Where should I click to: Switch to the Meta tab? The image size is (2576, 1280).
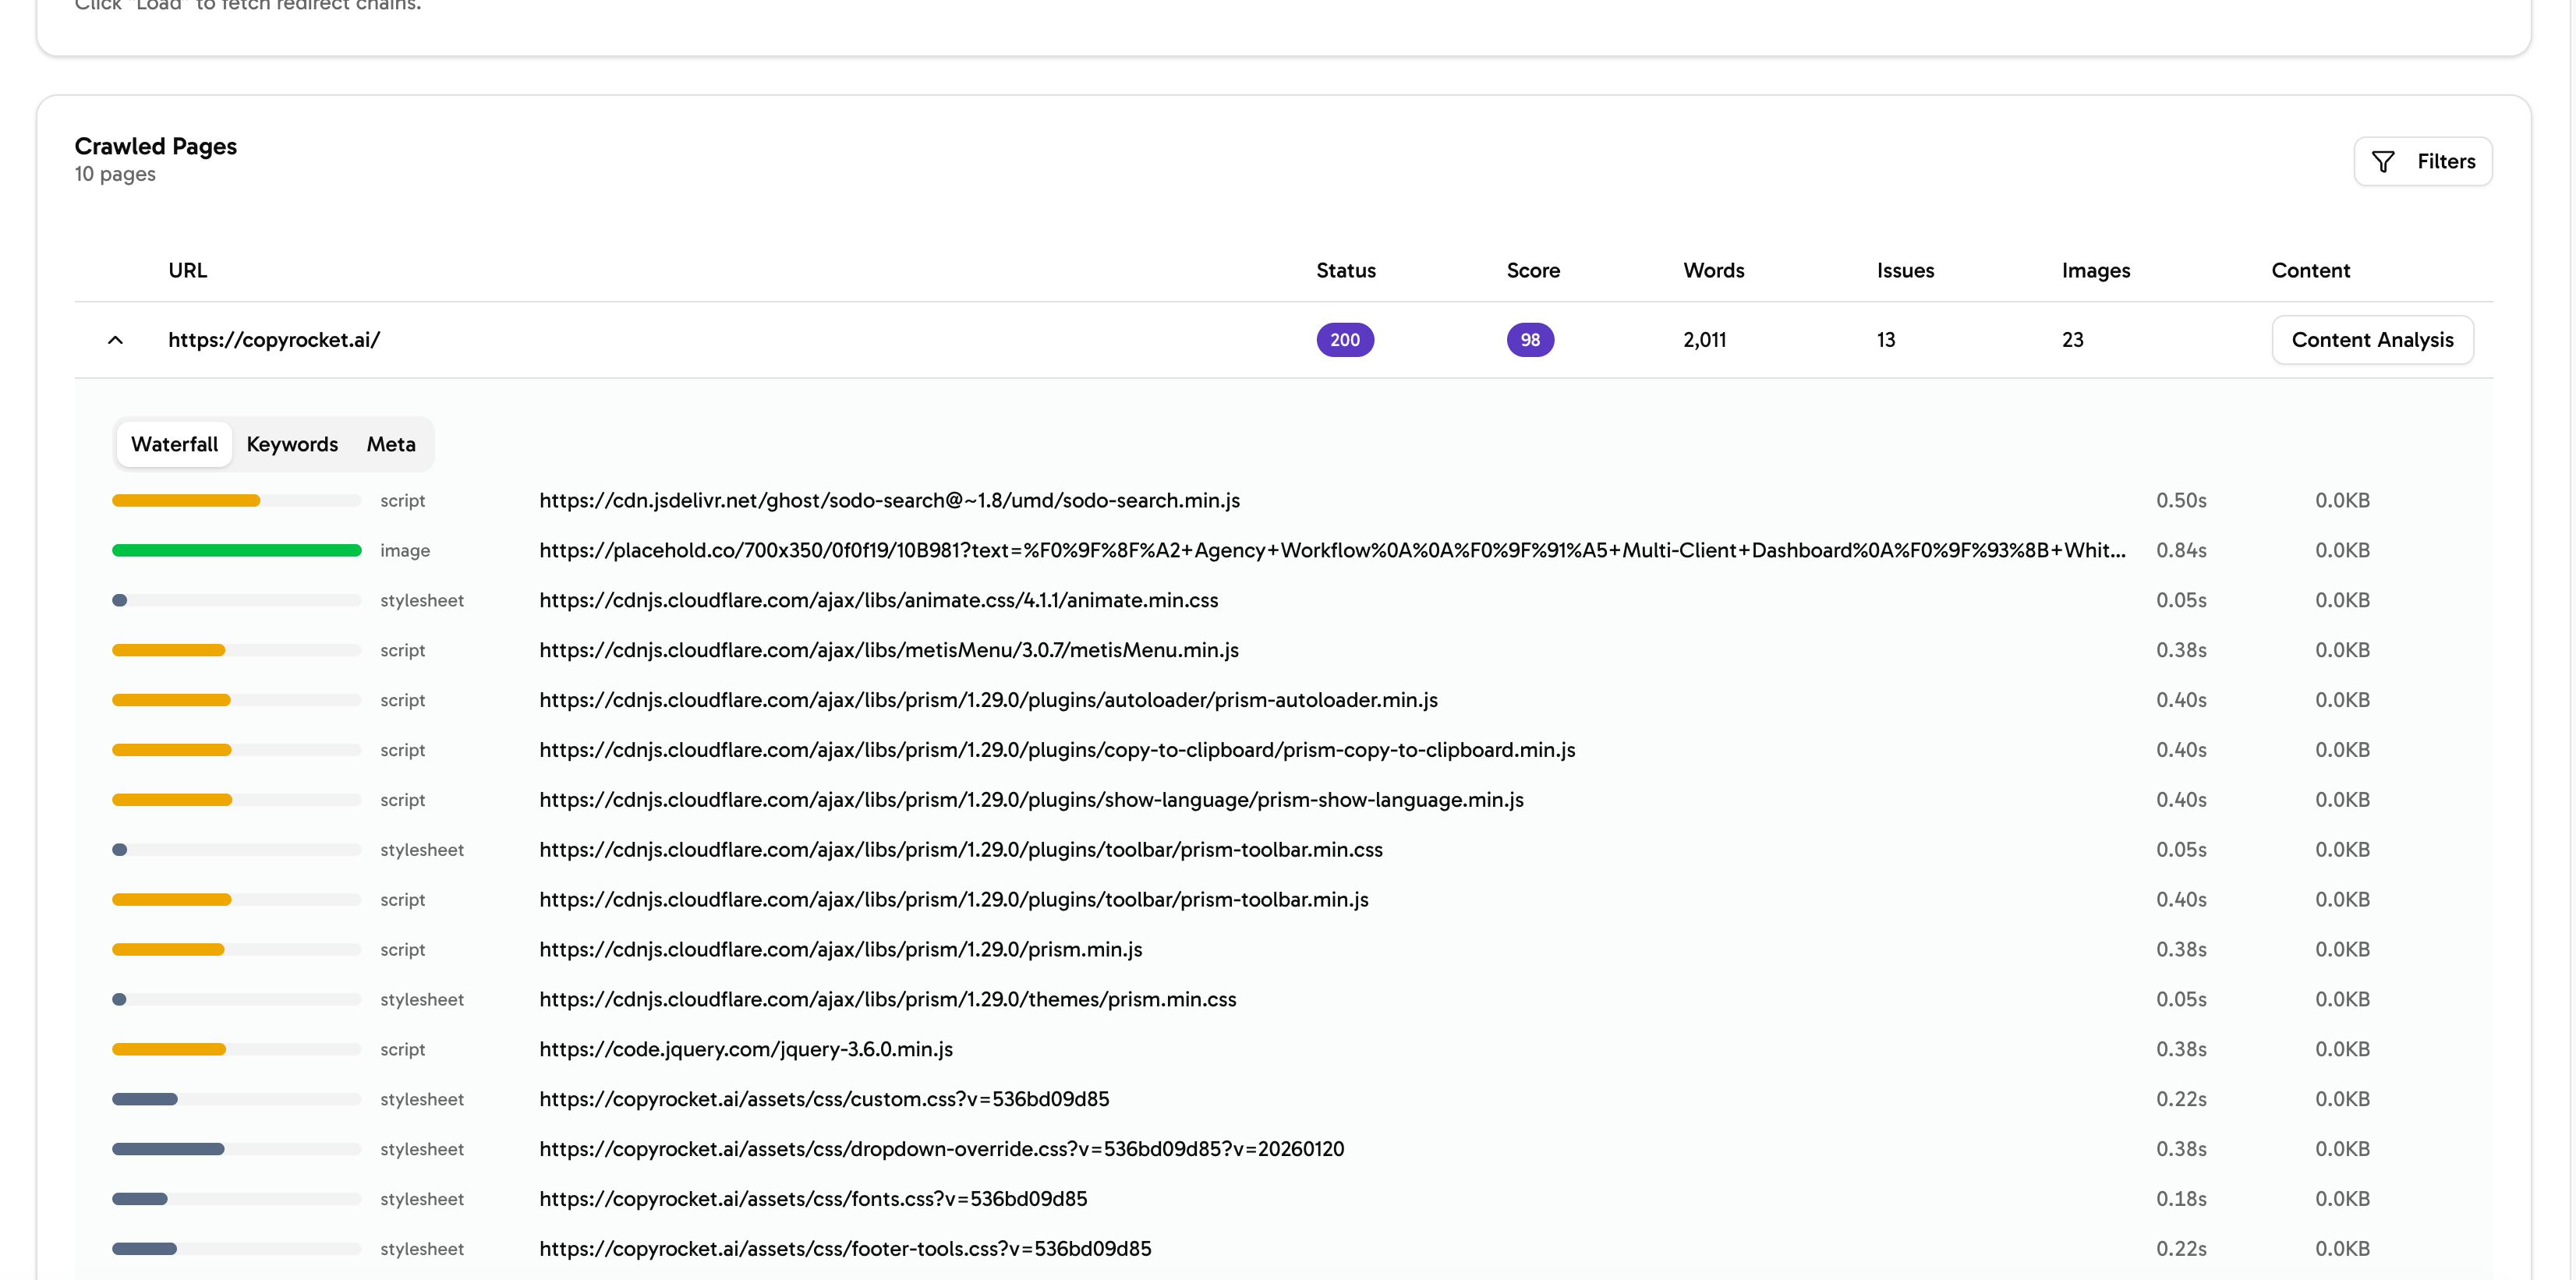(390, 444)
